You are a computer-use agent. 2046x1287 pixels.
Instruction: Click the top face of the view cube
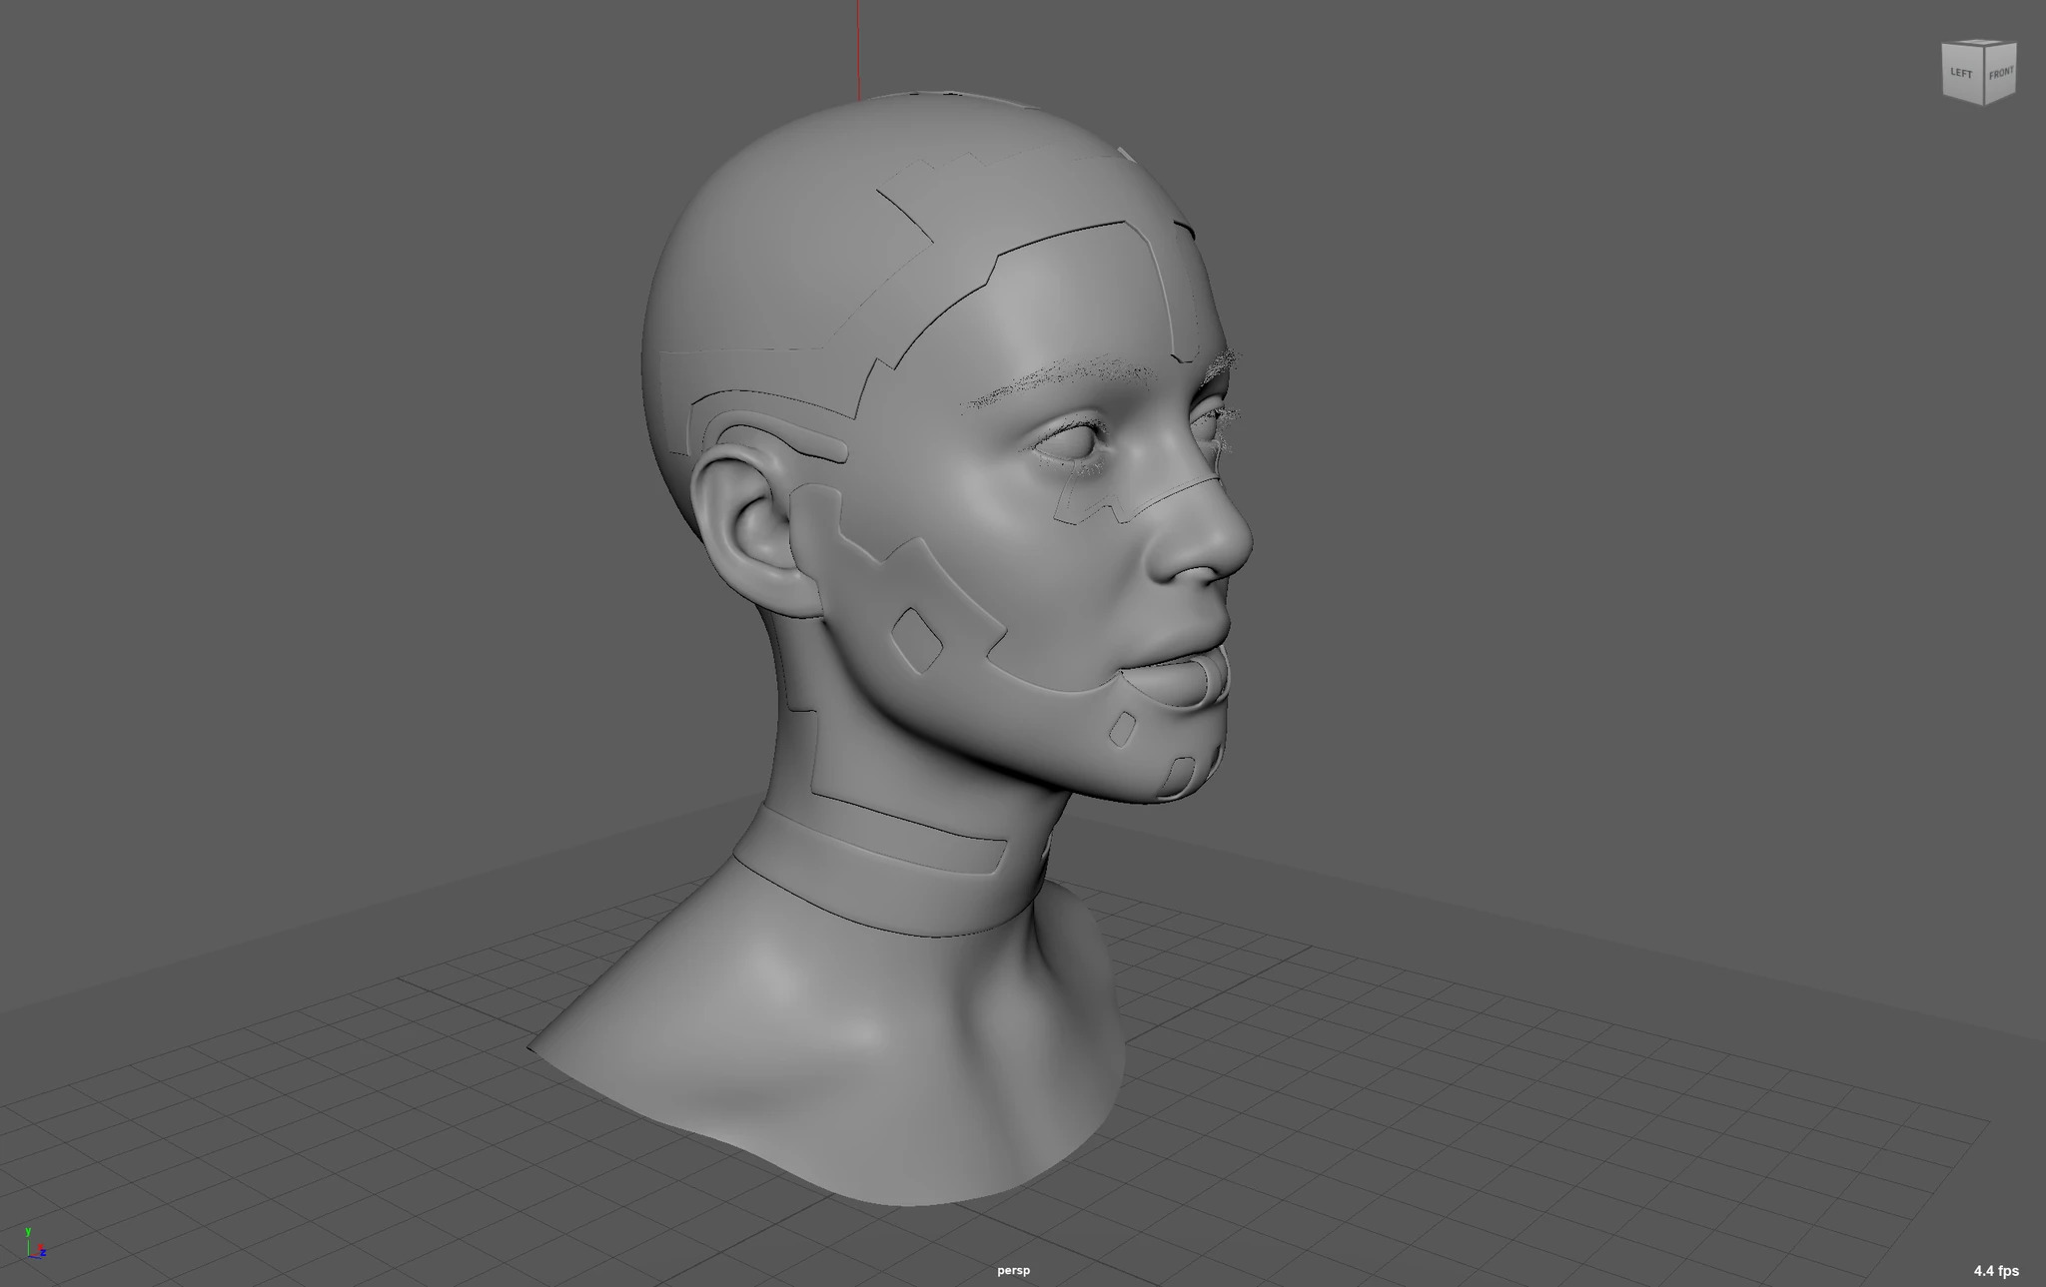pos(1980,42)
